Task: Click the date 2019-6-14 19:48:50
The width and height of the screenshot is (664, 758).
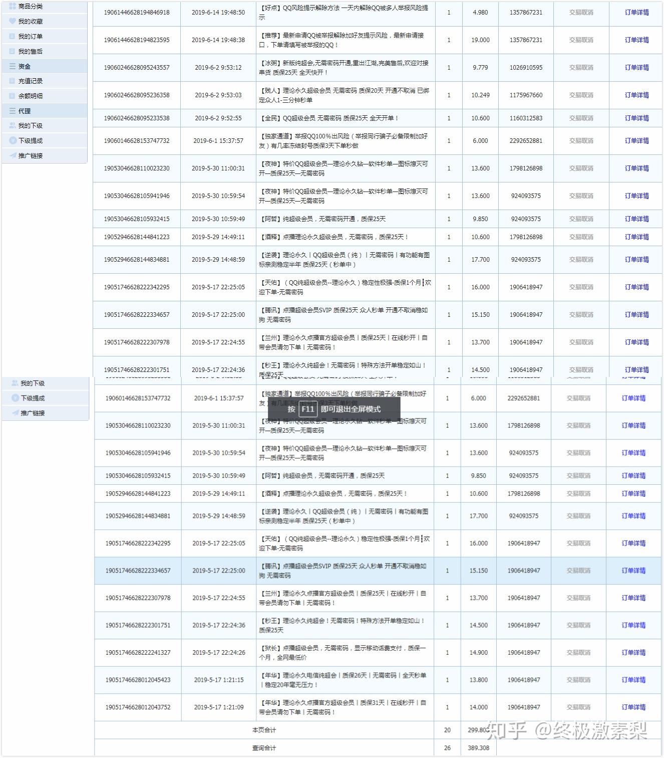Action: pyautogui.click(x=218, y=13)
